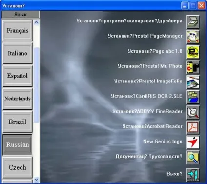Open documentation via folder magnifier icon
The height and width of the screenshot is (184, 207).
pos(193,158)
